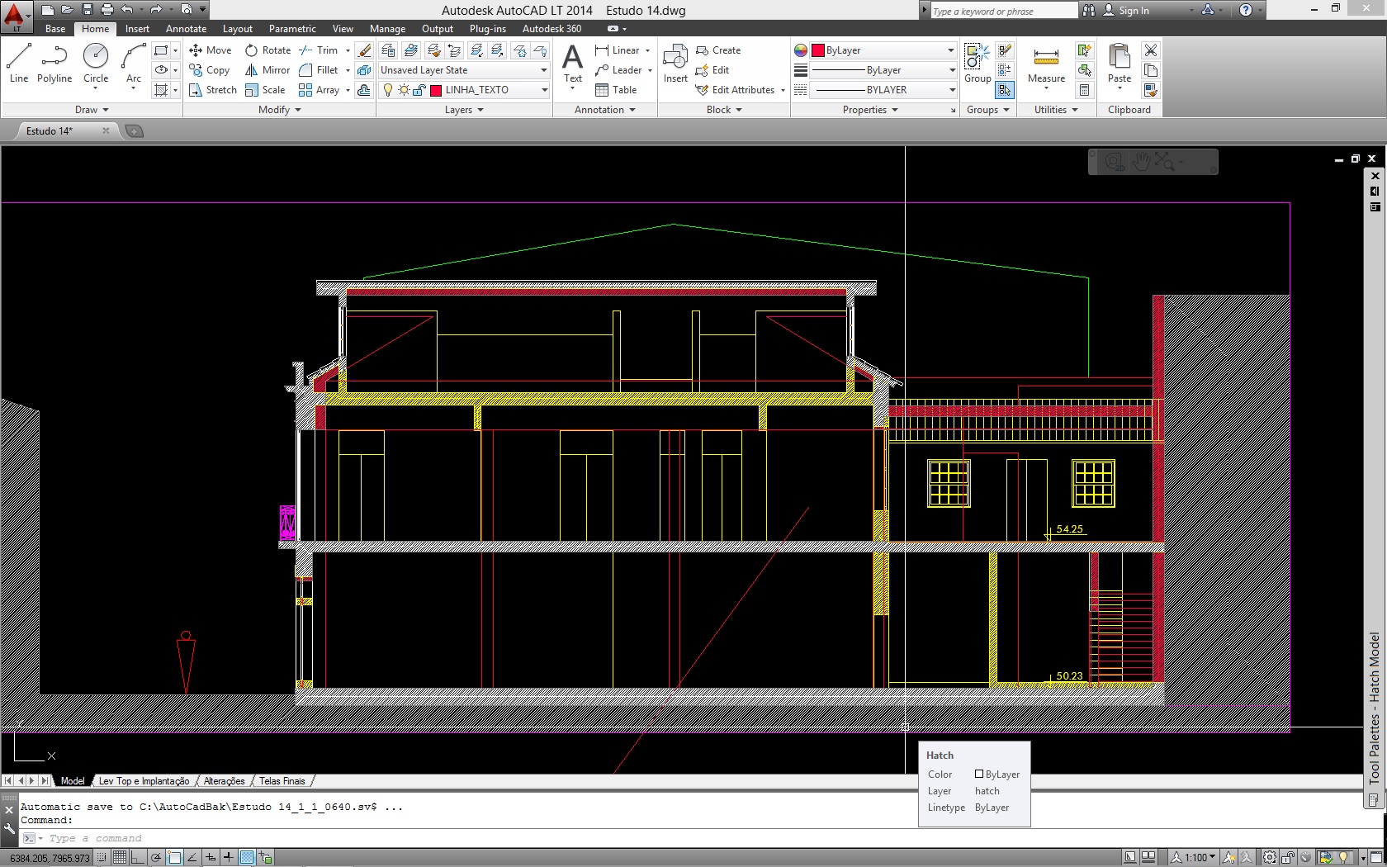This screenshot has width=1387, height=867.
Task: Click the red LINHA_TEXTO layer color swatch
Action: [436, 90]
